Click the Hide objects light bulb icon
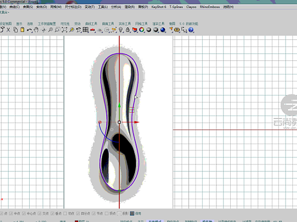Viewport: 297px width, 222px height. click(121, 30)
